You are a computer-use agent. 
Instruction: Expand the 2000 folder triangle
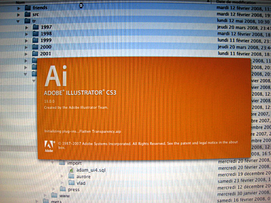coord(26,47)
